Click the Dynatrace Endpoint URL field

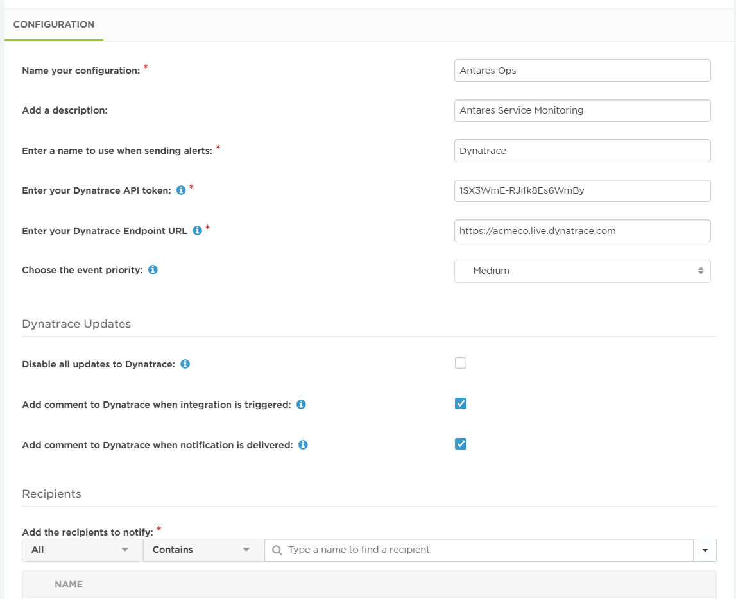tap(582, 231)
